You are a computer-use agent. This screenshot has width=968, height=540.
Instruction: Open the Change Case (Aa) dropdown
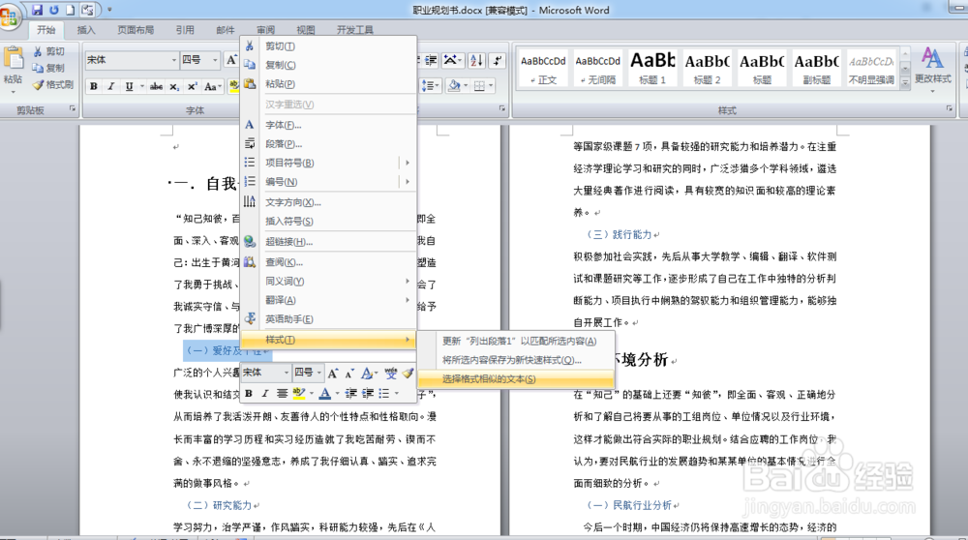click(213, 86)
